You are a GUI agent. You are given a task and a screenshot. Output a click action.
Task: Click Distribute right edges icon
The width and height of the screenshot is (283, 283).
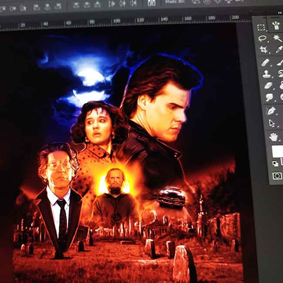click(x=134, y=3)
